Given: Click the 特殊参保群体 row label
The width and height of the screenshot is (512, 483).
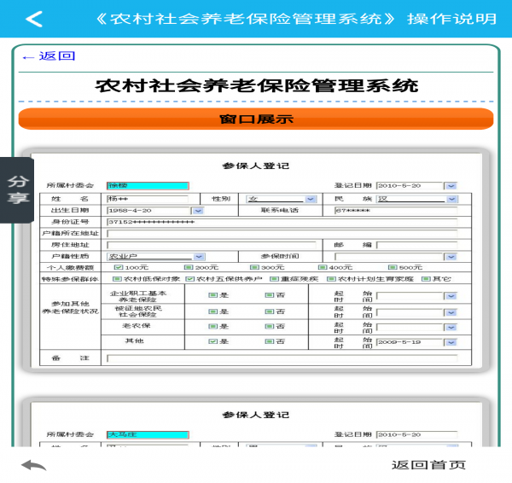Looking at the screenshot, I should click(x=70, y=279).
